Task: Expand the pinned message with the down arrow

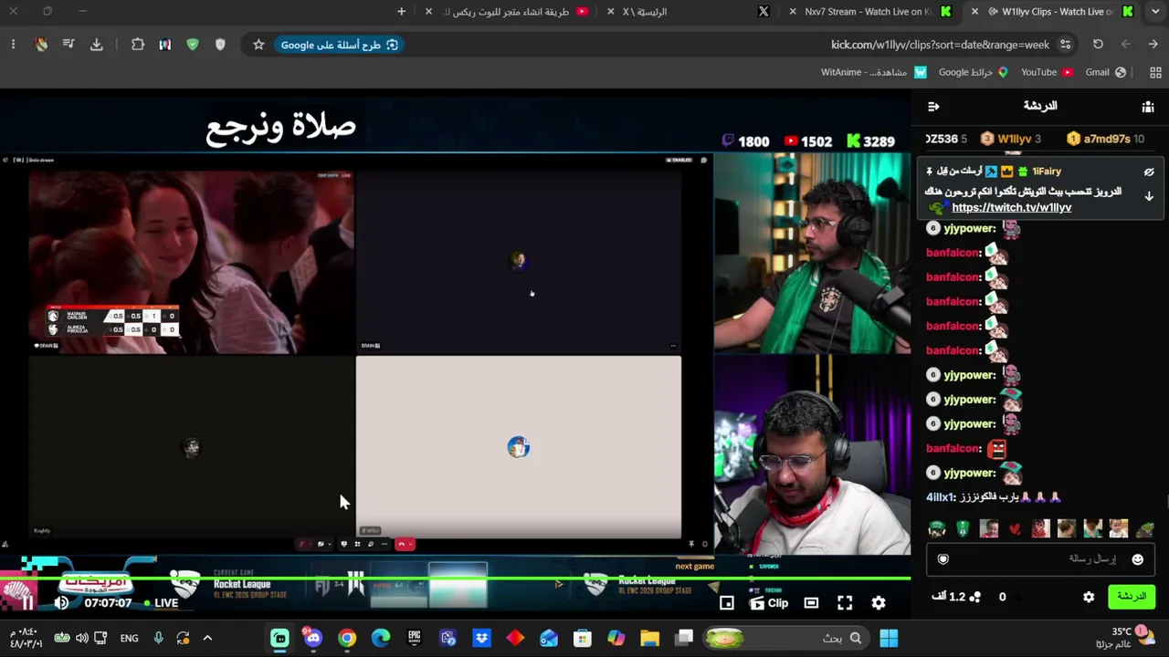Action: click(x=1149, y=196)
